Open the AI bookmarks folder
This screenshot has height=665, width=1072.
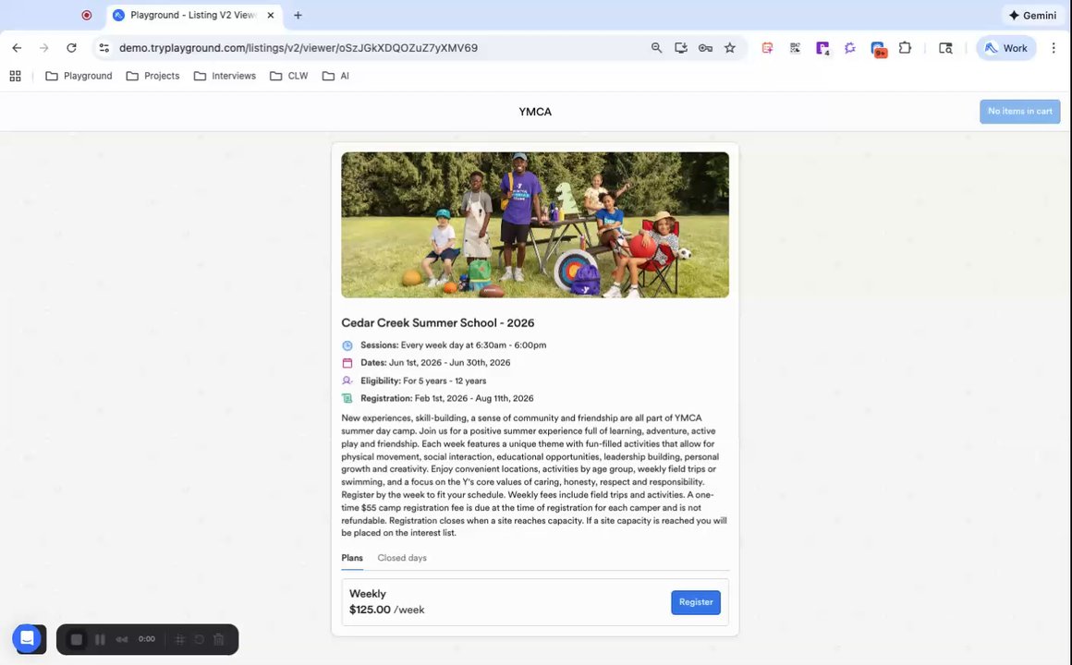(x=335, y=76)
